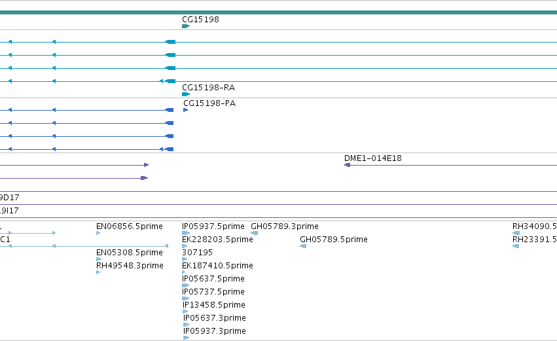Click the CG15198-RA transcript arrow

(186, 94)
